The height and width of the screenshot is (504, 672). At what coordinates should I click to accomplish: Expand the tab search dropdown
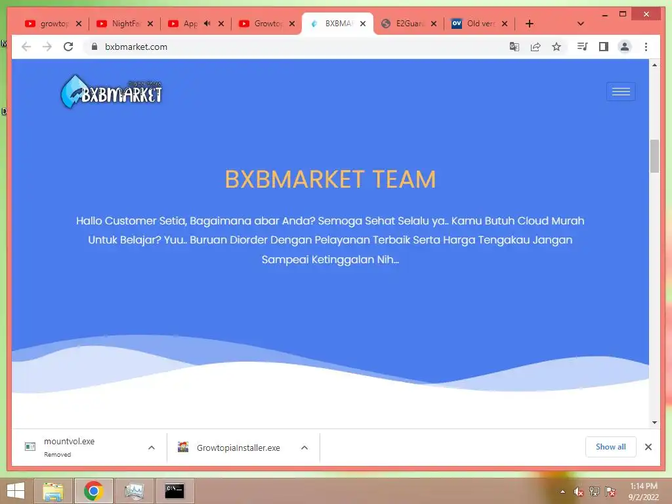point(581,24)
